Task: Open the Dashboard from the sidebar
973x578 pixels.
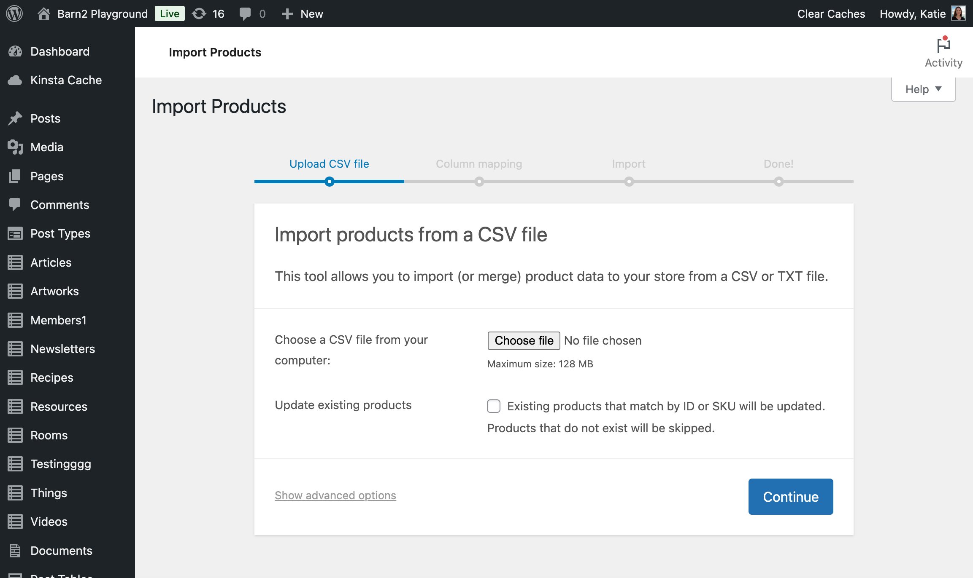Action: 59,51
